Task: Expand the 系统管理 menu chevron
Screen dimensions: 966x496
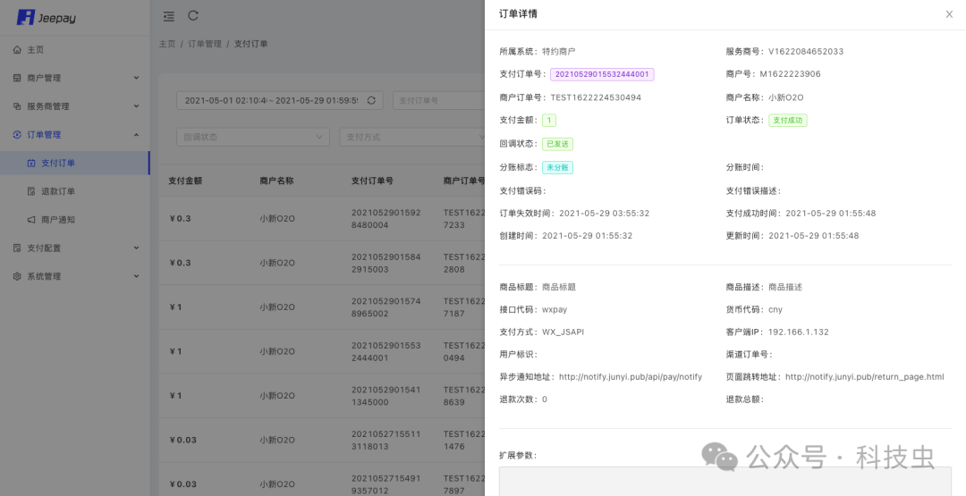Action: tap(136, 276)
